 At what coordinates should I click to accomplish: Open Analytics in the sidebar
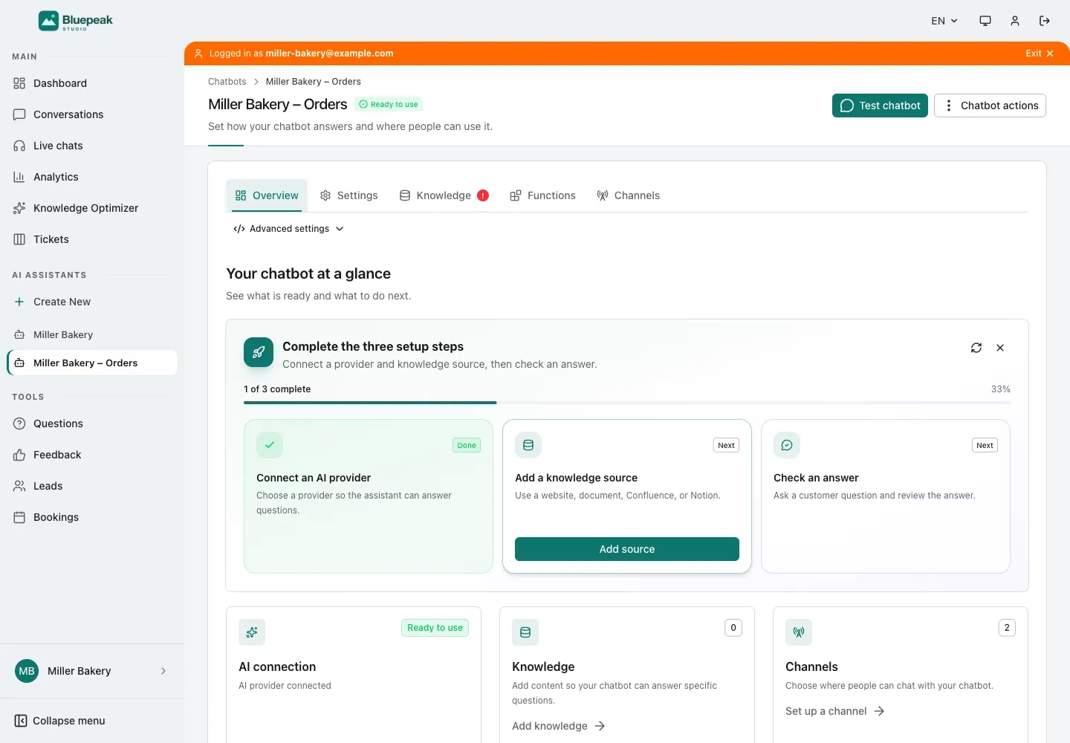[x=92, y=177]
